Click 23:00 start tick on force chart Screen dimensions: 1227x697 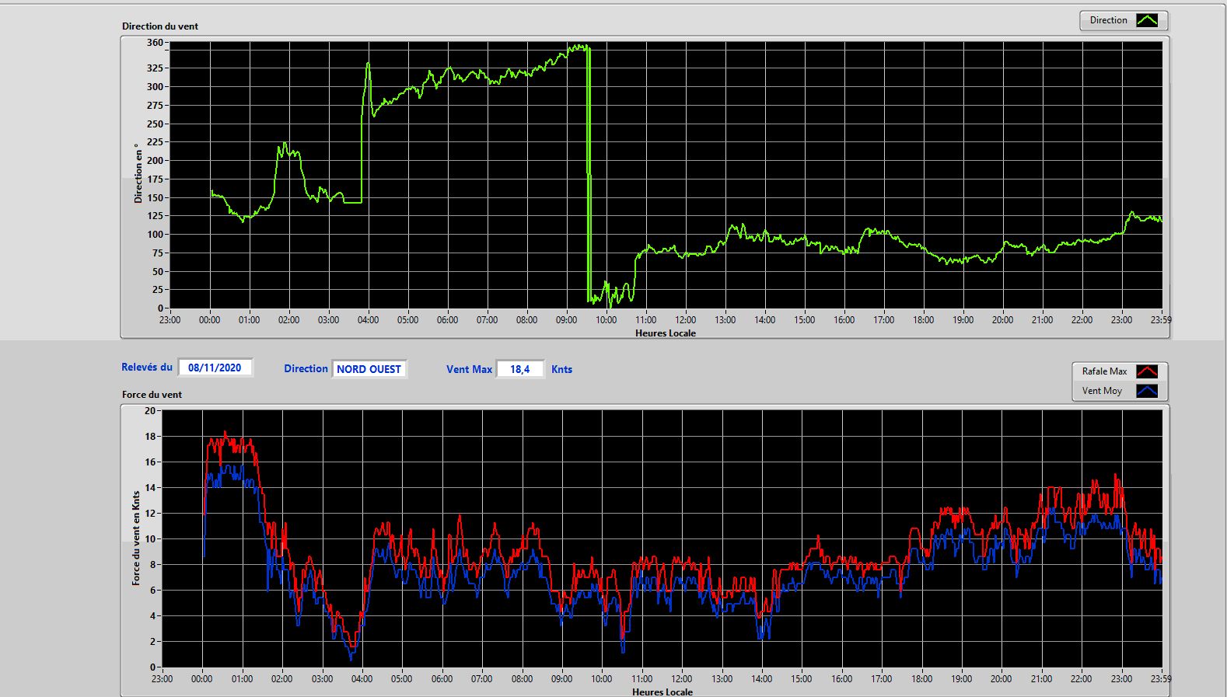click(x=162, y=679)
